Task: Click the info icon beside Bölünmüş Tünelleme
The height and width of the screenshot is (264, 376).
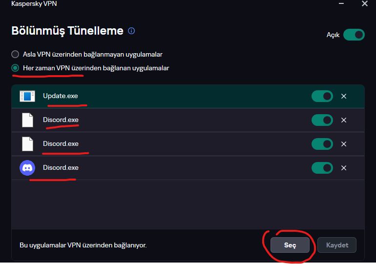Action: coord(131,31)
